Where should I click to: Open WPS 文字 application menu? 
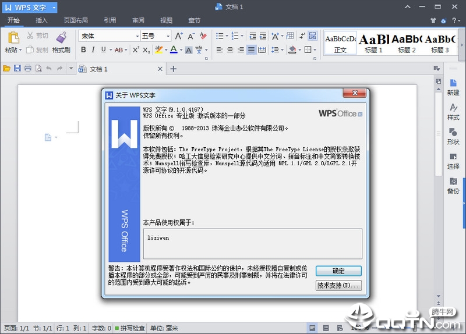pos(30,8)
